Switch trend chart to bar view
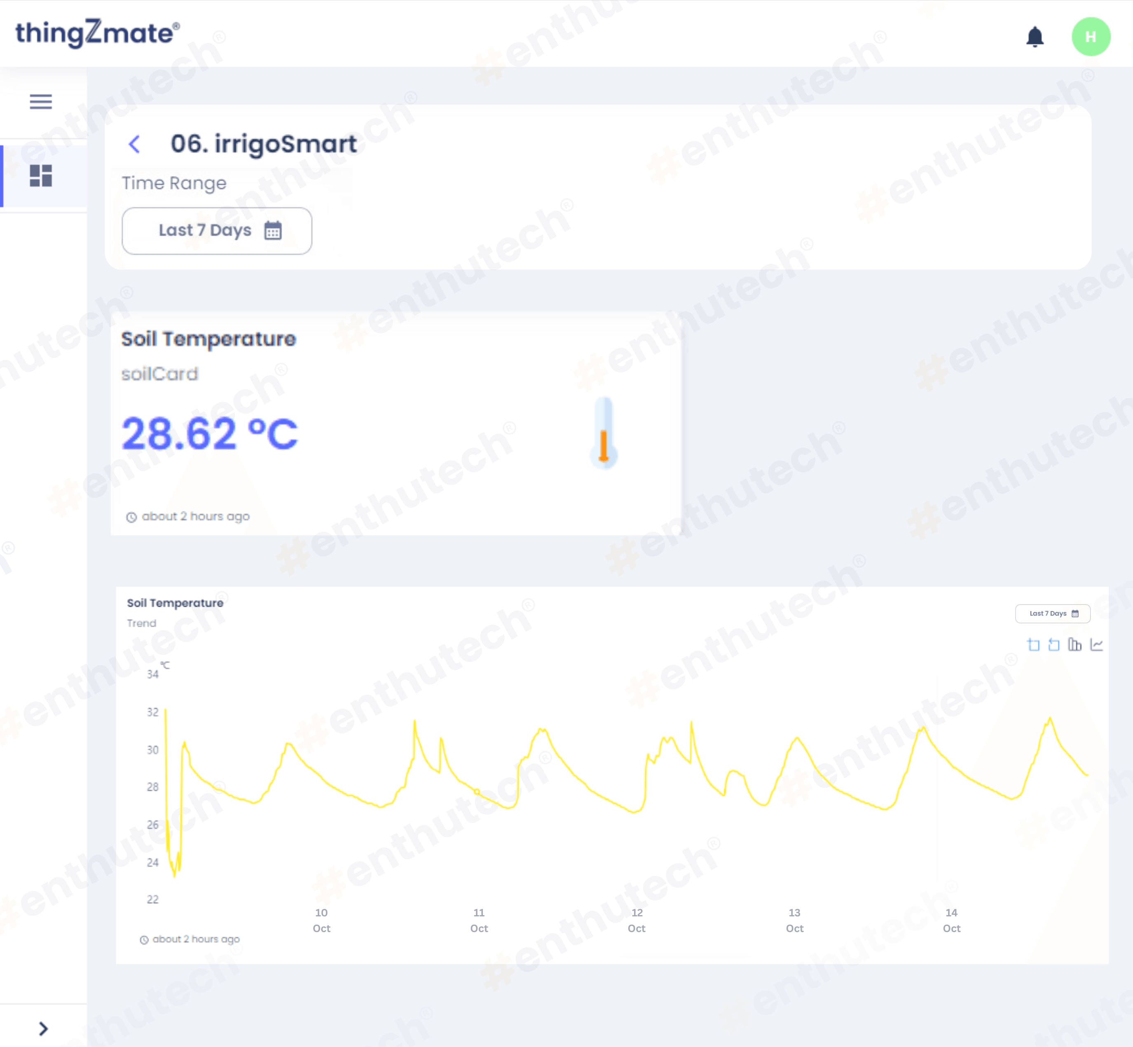 (x=1074, y=645)
